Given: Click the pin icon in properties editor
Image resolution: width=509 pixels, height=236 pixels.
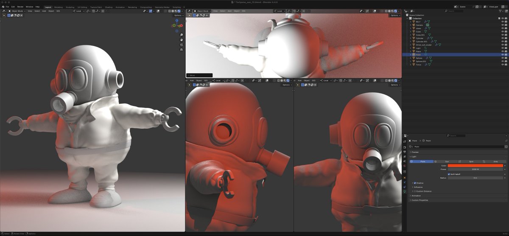Looking at the screenshot, I should pyautogui.click(x=506, y=140).
